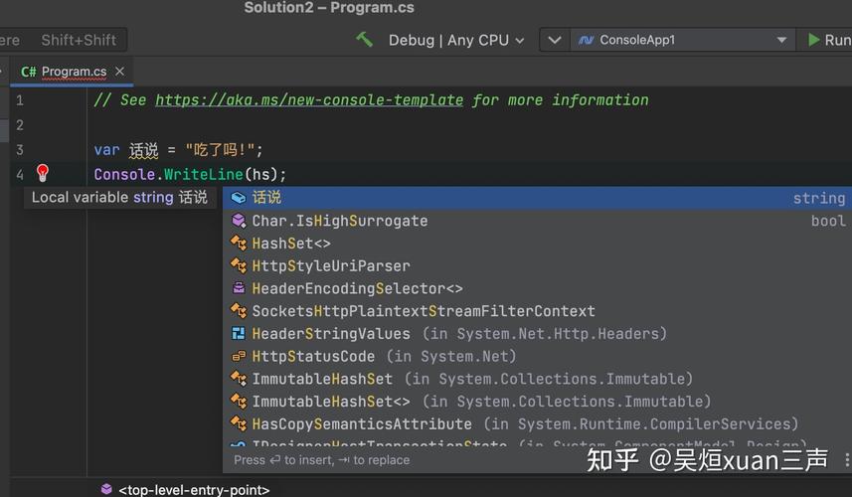The height and width of the screenshot is (497, 852).
Task: Select the 话说 string variable completion item
Action: point(537,198)
